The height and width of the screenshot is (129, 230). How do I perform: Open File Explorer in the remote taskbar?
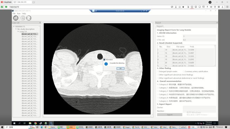pyautogui.click(x=30, y=123)
